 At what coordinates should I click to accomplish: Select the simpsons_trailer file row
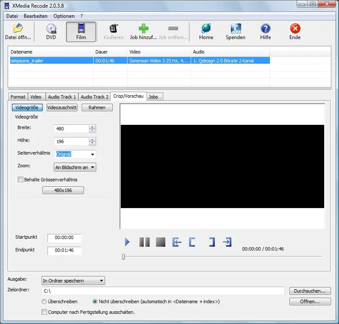[51, 61]
